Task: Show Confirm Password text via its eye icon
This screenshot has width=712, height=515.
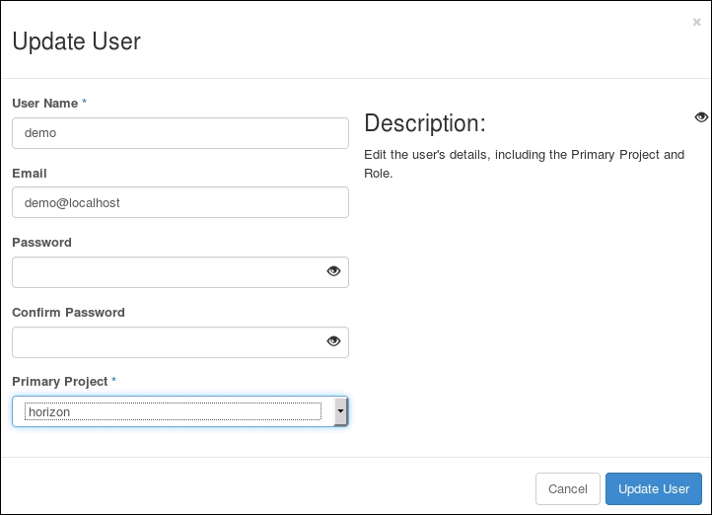Action: (x=333, y=342)
